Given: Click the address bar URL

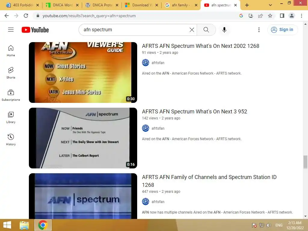Looking at the screenshot, I should (x=89, y=16).
